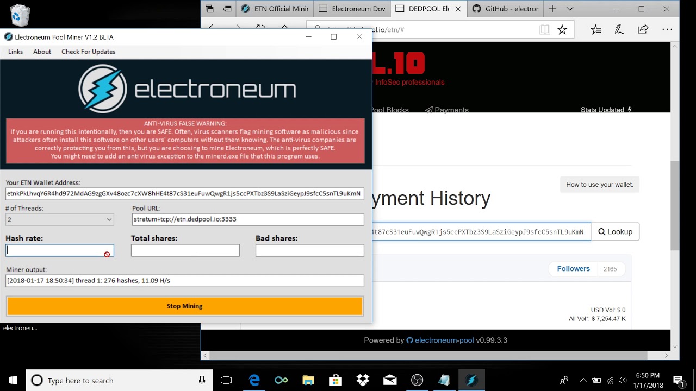Image resolution: width=696 pixels, height=391 pixels.
Task: Click the Wi-Fi network tray icon
Action: tap(610, 381)
